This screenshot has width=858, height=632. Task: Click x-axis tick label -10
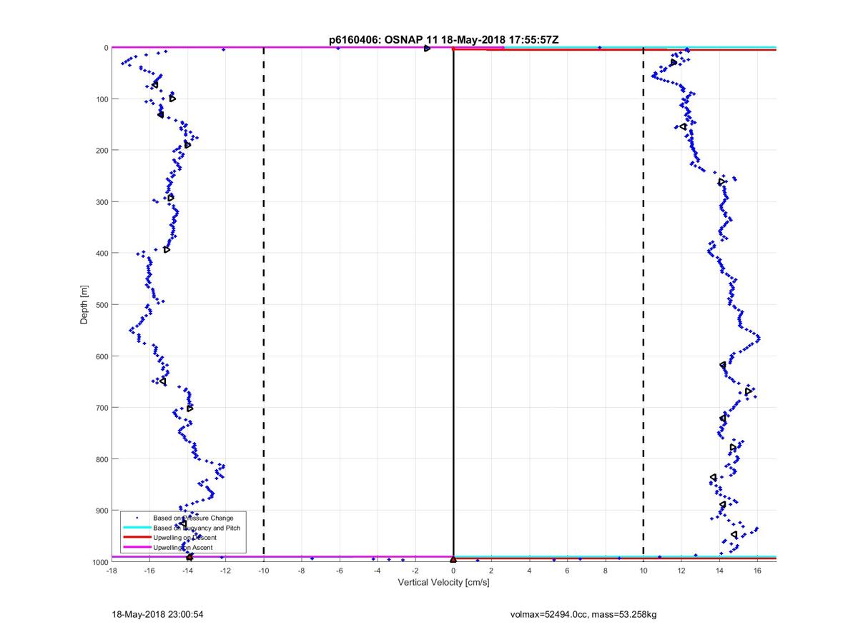pos(263,571)
